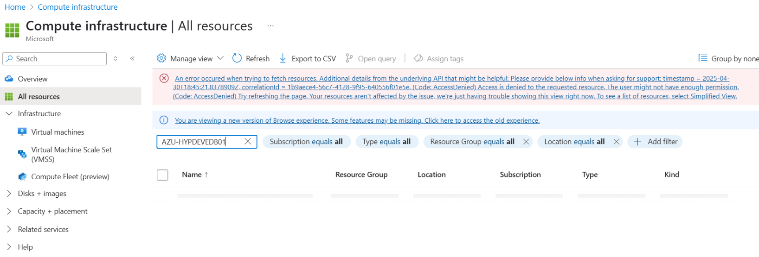Click the Open query branch icon
The width and height of the screenshot is (759, 257).
349,58
